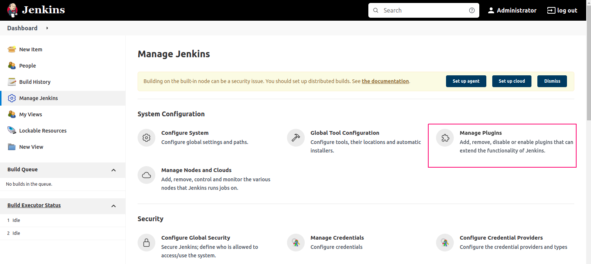Open the Build Executor Status link
This screenshot has width=591, height=264.
pos(34,205)
